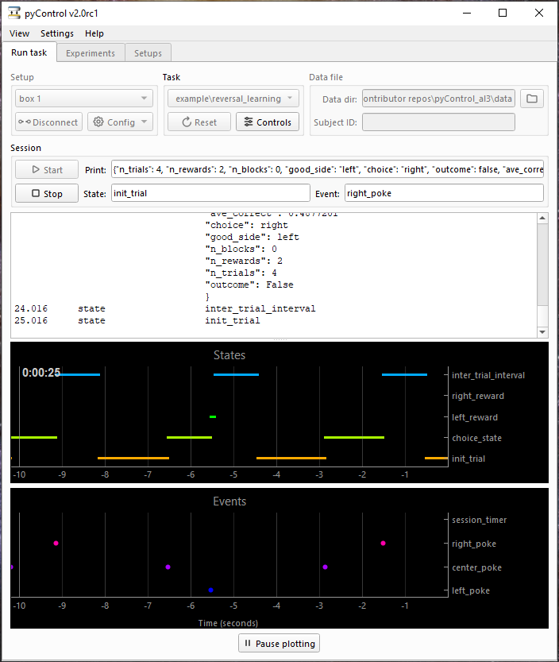Screen dimensions: 559x662
Task: Click the choice_state axis label
Action: pos(476,438)
